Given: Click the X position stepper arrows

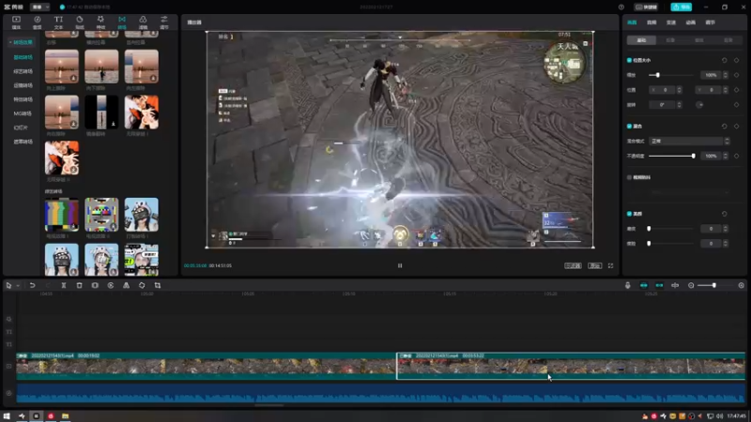Looking at the screenshot, I should click(x=679, y=90).
